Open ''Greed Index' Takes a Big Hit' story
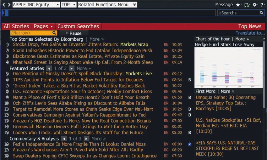The width and height of the screenshot is (267, 160). (79, 86)
